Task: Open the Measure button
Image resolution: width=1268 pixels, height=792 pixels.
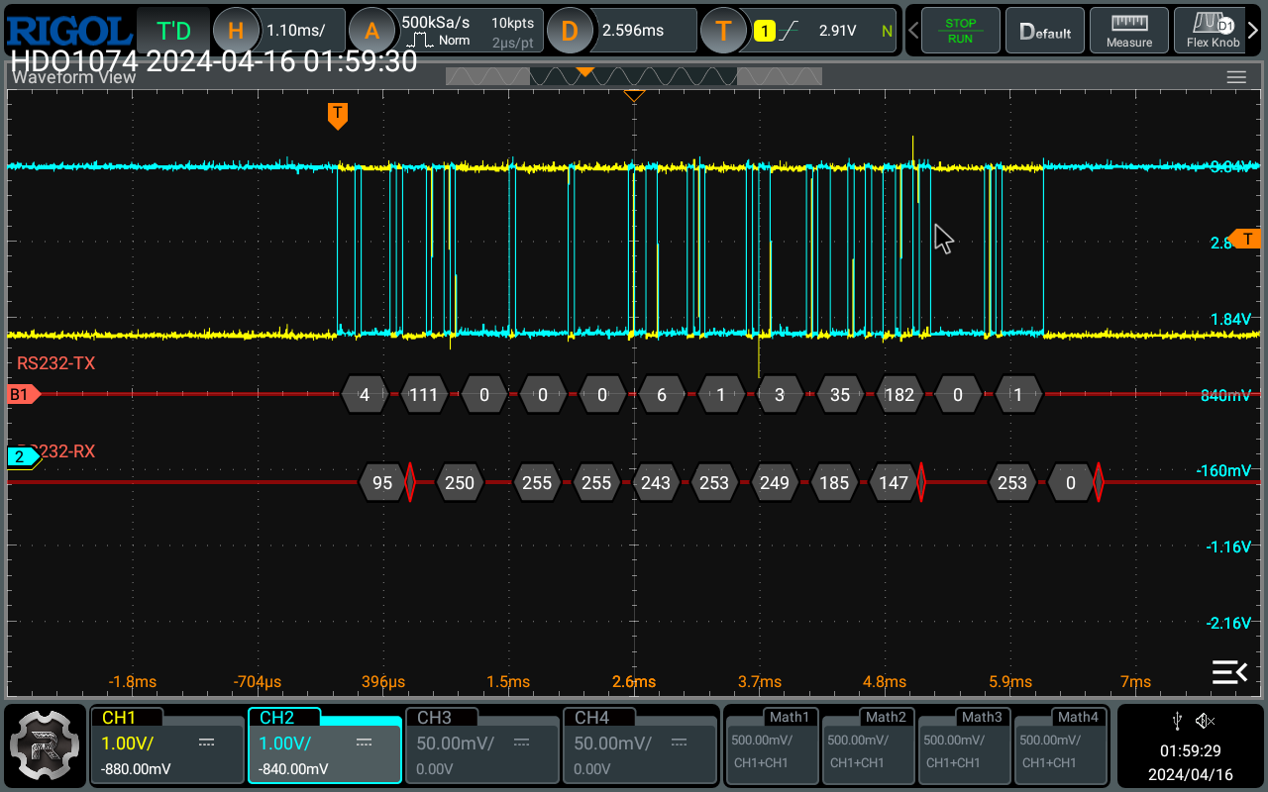Action: coord(1129,31)
